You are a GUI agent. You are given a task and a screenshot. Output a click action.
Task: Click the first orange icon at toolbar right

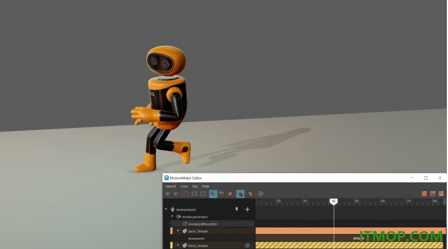425,194
